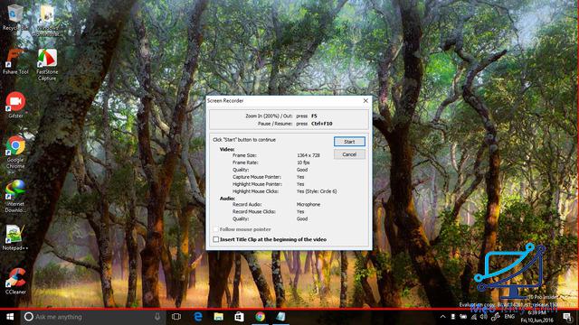Open File Explorer from the taskbar

coord(219,317)
